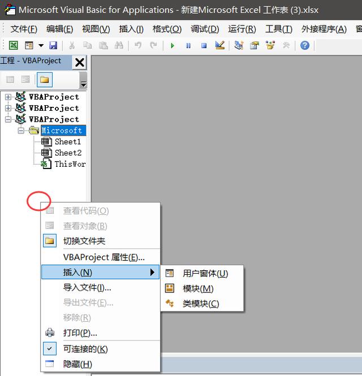Click the Insert UserForm toolbar icon
The height and width of the screenshot is (376, 362).
[x=29, y=45]
